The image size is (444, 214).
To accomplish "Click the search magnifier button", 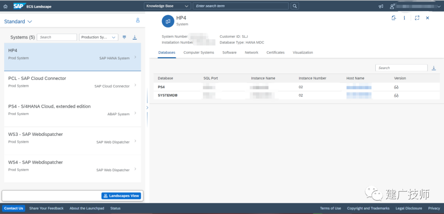I will 295,6.
